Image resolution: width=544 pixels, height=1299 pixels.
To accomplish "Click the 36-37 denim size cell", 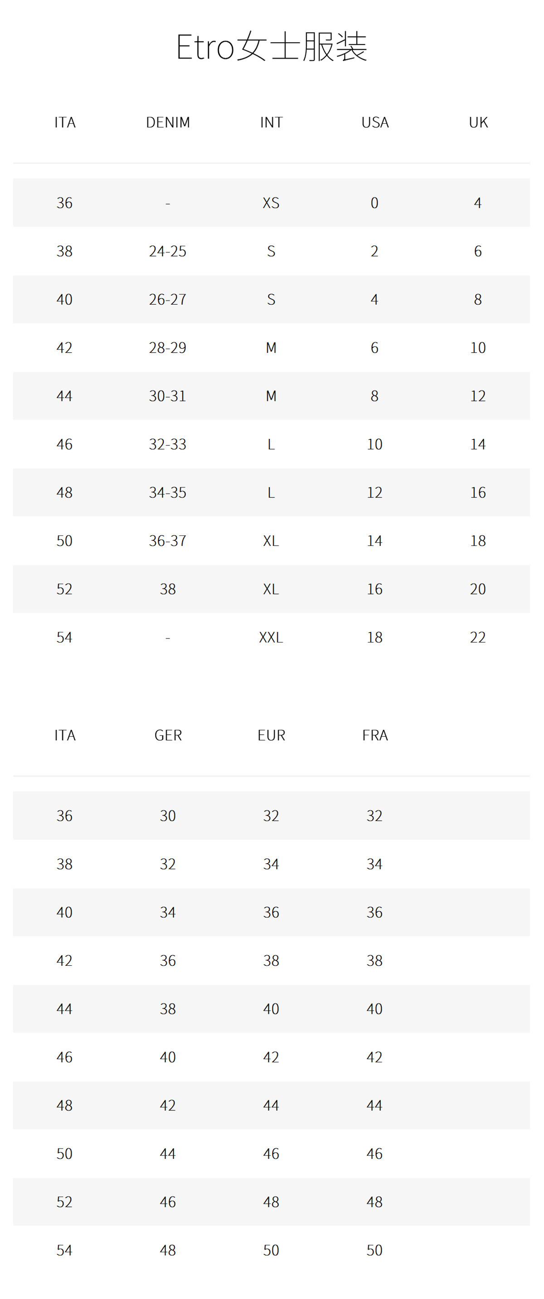I will (x=168, y=540).
